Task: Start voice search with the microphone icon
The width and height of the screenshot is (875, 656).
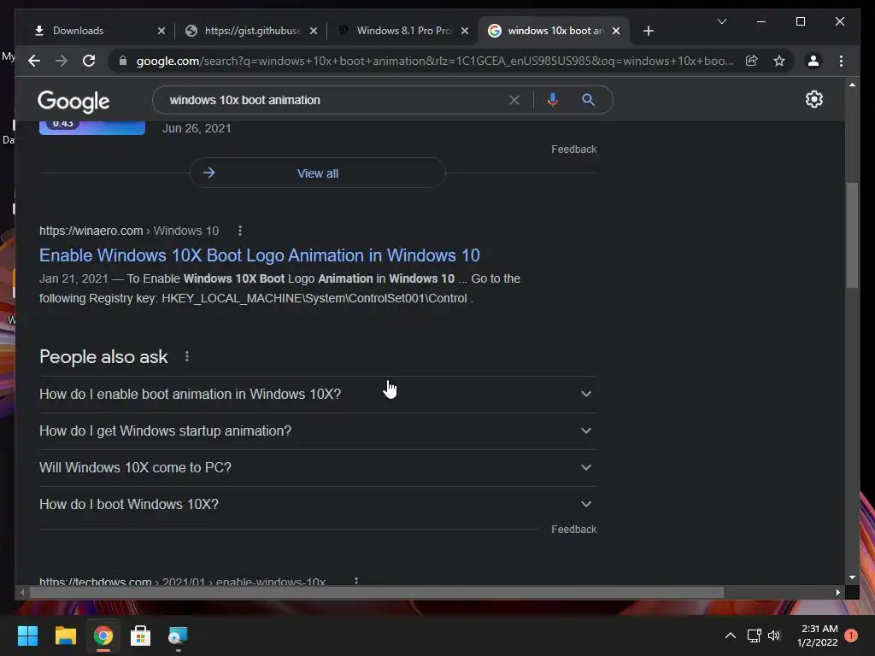Action: pyautogui.click(x=553, y=100)
